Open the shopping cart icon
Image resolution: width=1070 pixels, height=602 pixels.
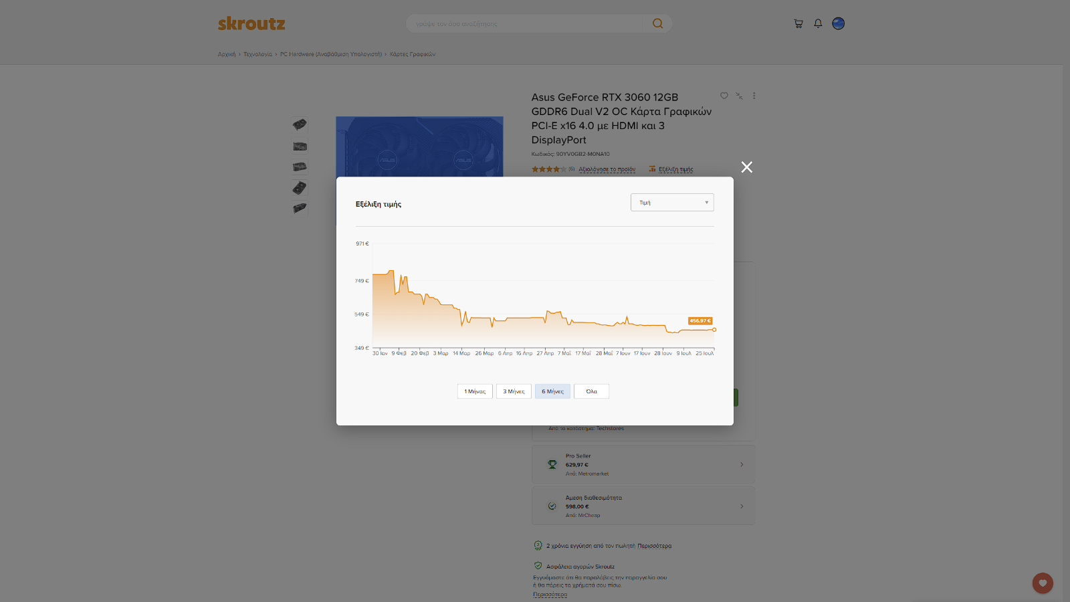click(798, 23)
